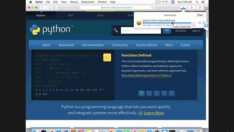Image resolution: width=234 pixels, height=132 pixels.
Task: Open the Documentation navigation menu
Action: coord(93,45)
